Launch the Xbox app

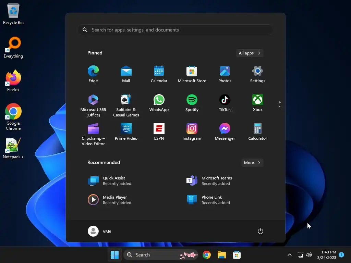click(x=258, y=103)
